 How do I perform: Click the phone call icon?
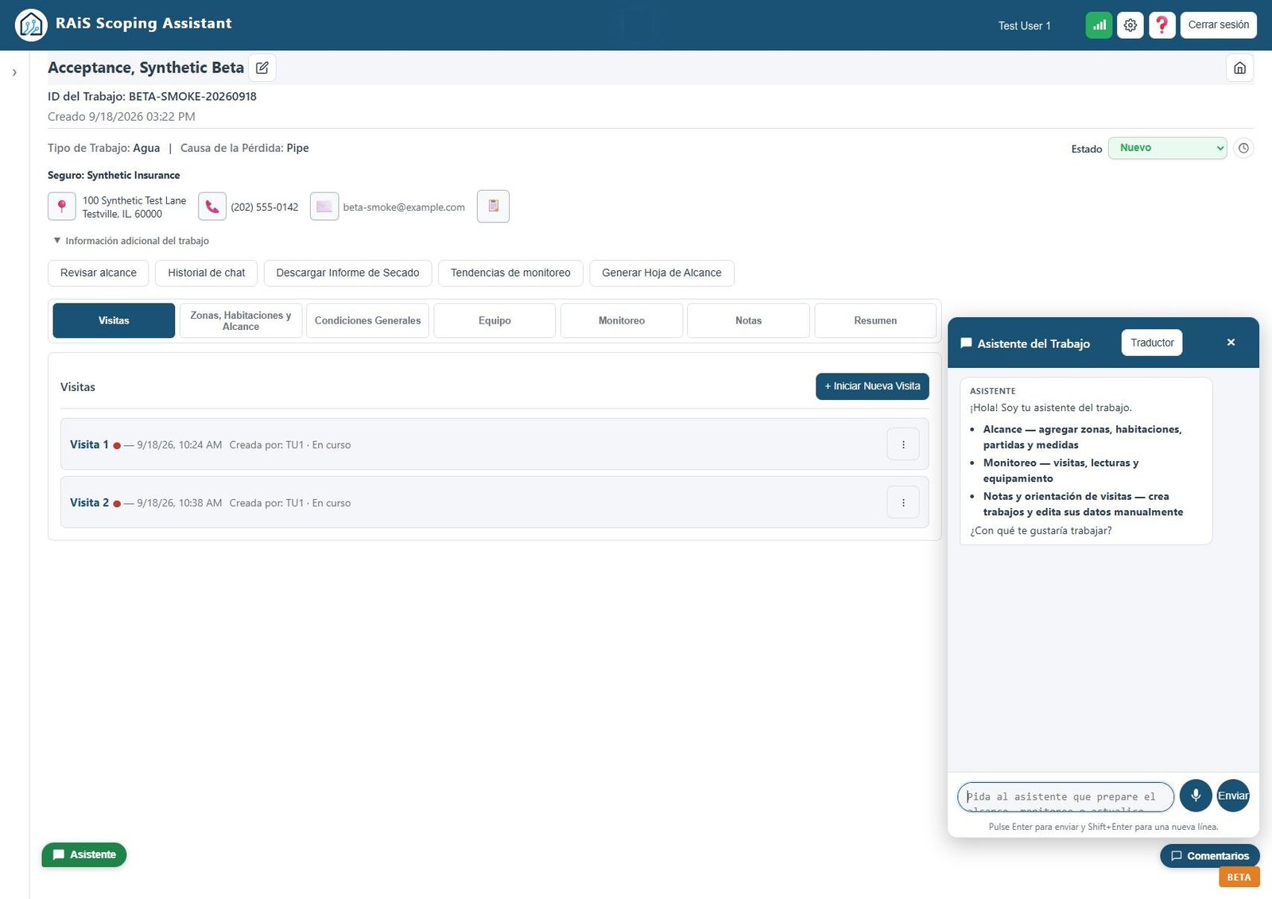pos(212,207)
